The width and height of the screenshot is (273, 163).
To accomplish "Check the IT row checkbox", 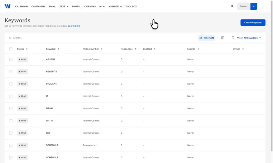I will [11, 96].
